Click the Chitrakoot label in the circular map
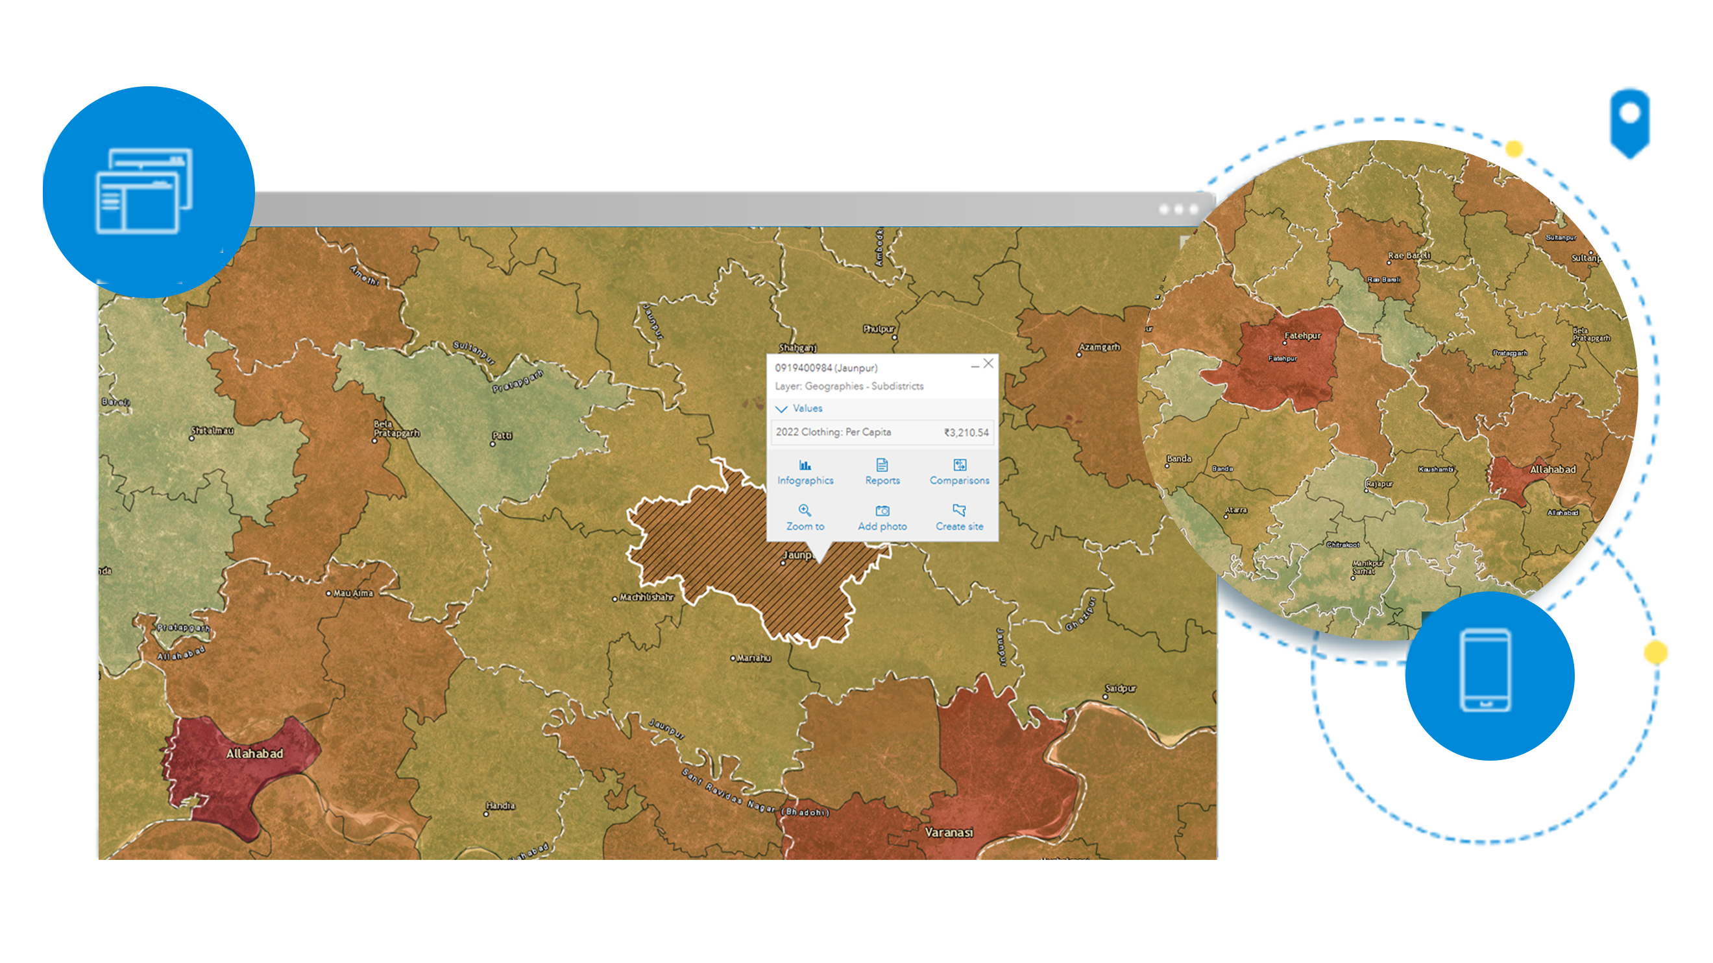Viewport: 1713px width, 963px height. [1343, 545]
